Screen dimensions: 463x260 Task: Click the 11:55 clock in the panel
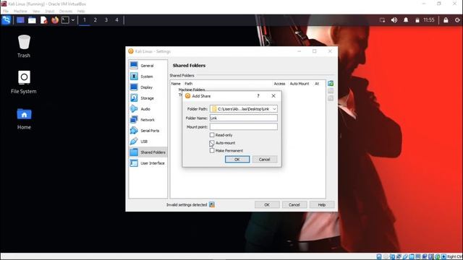429,20
